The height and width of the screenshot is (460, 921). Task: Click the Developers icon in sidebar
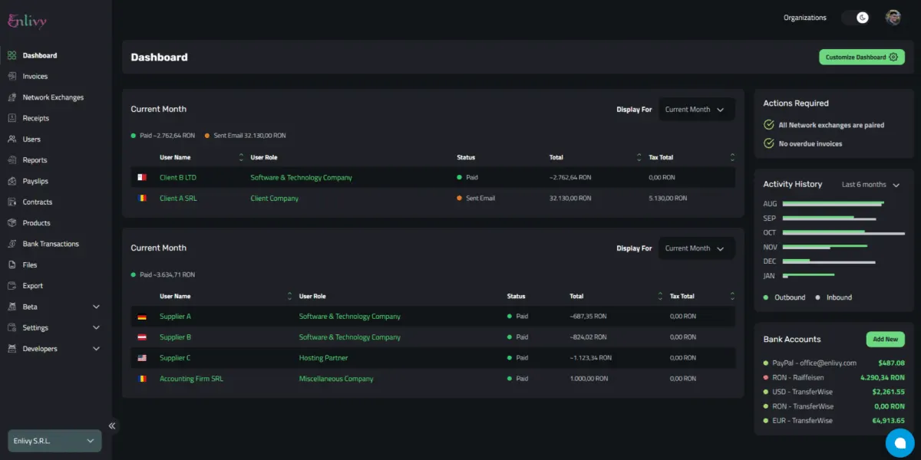12,349
